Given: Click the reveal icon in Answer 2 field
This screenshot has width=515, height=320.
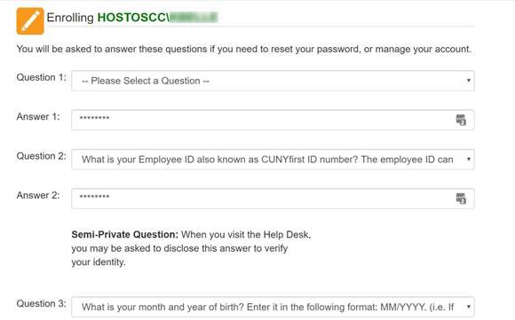Looking at the screenshot, I should pyautogui.click(x=461, y=199).
